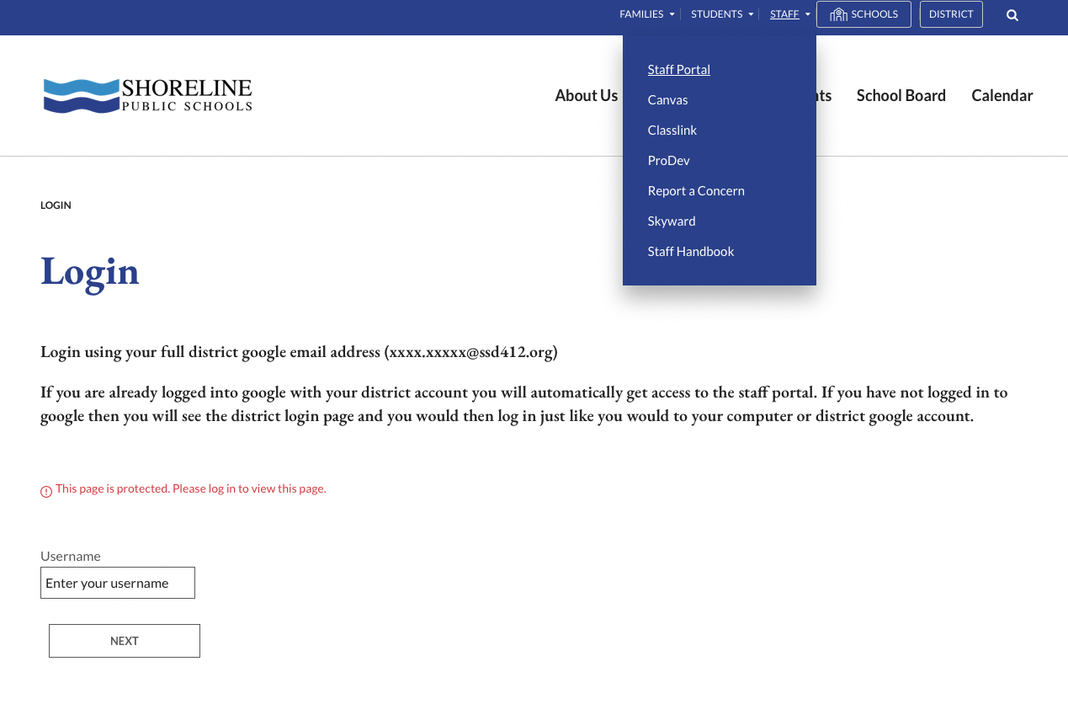Image resolution: width=1068 pixels, height=704 pixels.
Task: Click the search magnifier icon
Action: click(x=1012, y=14)
